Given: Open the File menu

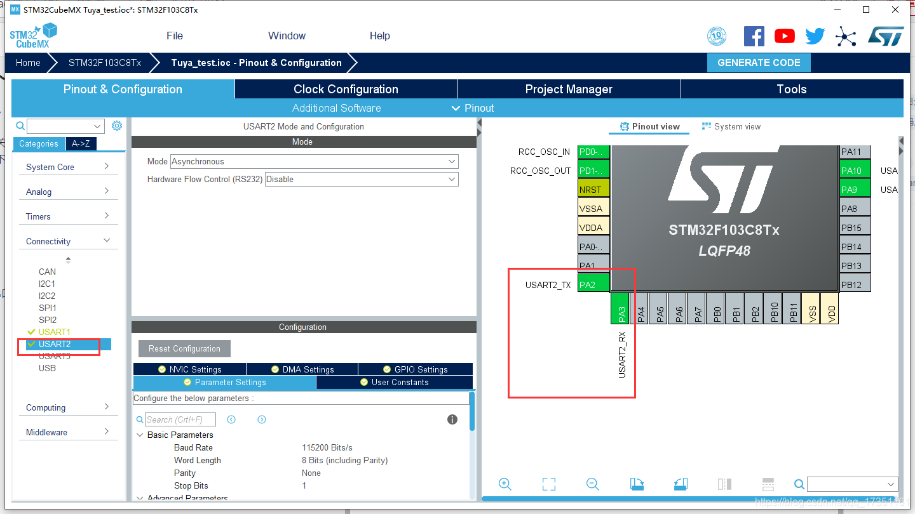Looking at the screenshot, I should pos(175,36).
